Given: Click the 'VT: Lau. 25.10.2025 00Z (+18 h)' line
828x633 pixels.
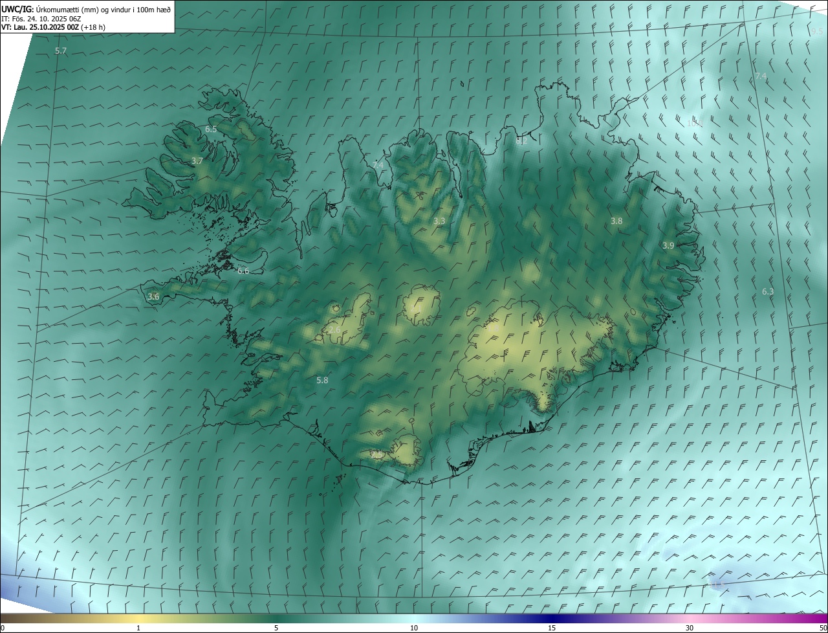Looking at the screenshot, I should [53, 27].
